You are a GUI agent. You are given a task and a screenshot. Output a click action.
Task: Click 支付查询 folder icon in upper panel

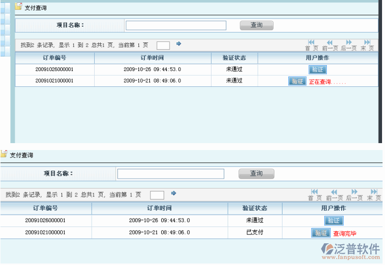(x=19, y=6)
